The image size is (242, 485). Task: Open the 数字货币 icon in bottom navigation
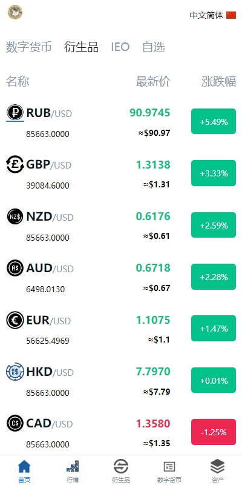tap(169, 466)
